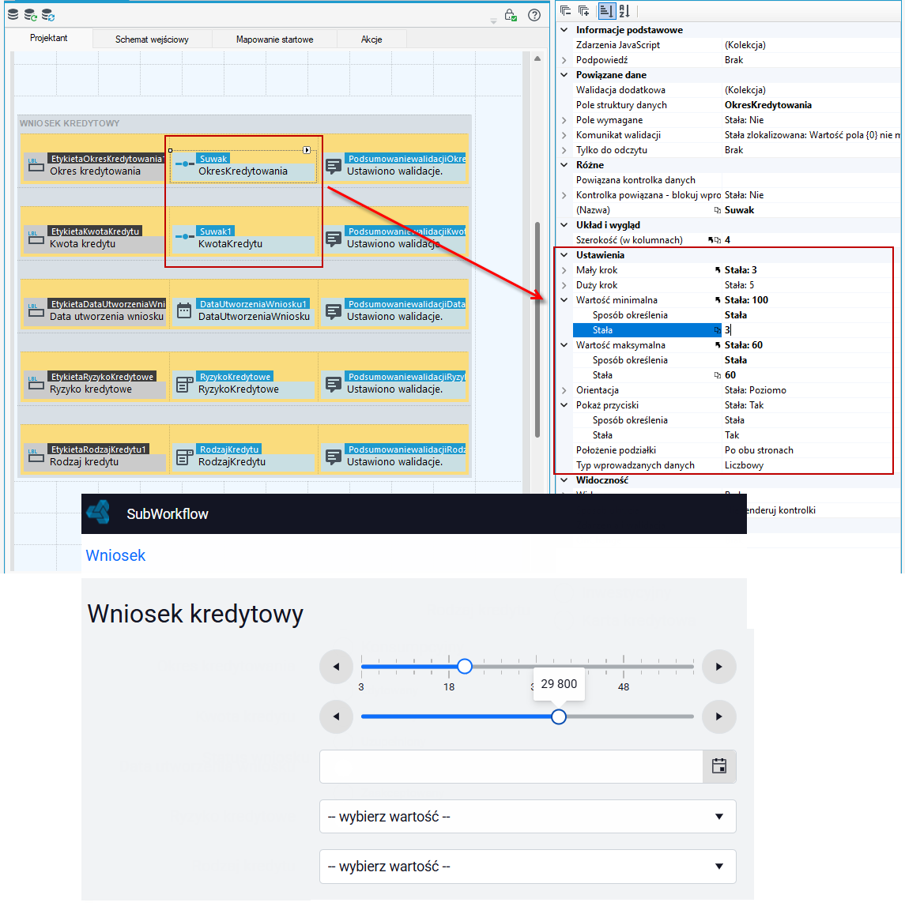
Task: Click the plain database icon in the designer toolbar
Action: coord(13,14)
